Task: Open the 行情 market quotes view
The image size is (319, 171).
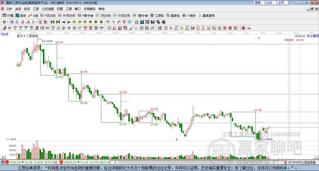Action: click(x=8, y=16)
